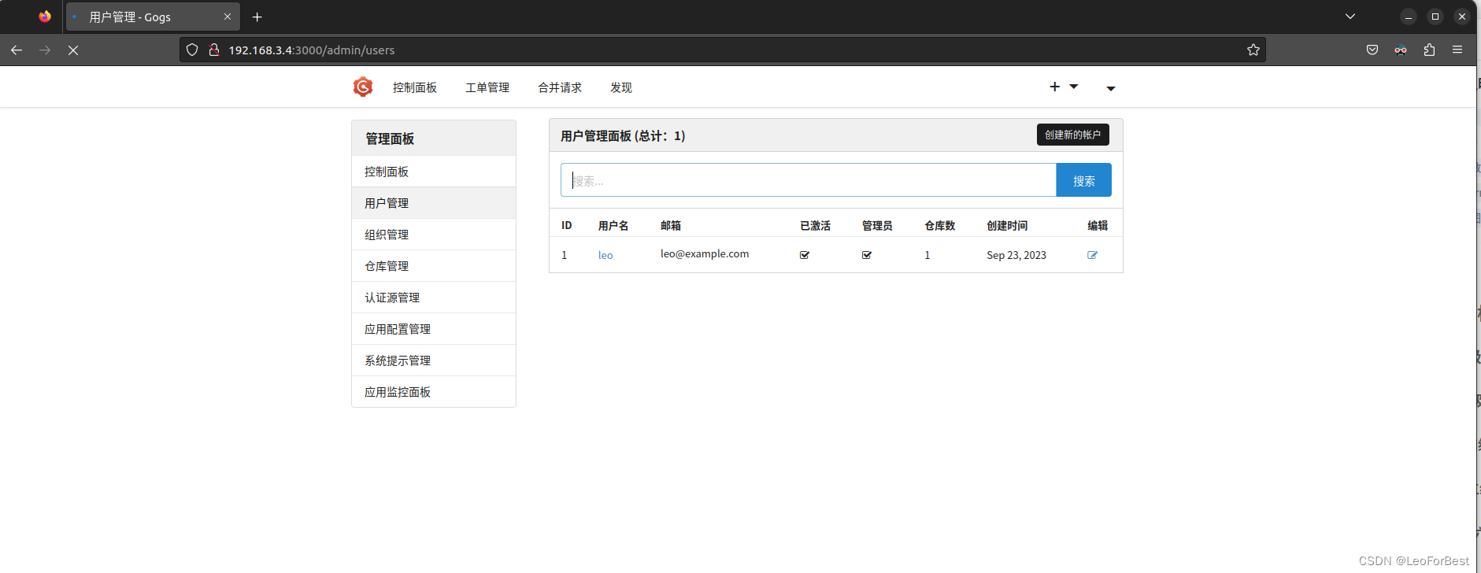Click the 管理面板 sidebar heading
The image size is (1481, 573).
[390, 139]
